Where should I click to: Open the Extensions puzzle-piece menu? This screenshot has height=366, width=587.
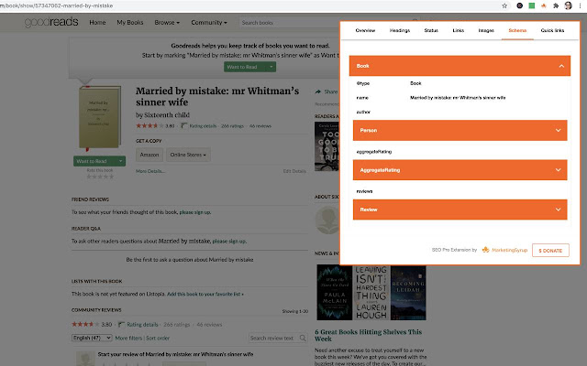[x=556, y=5]
